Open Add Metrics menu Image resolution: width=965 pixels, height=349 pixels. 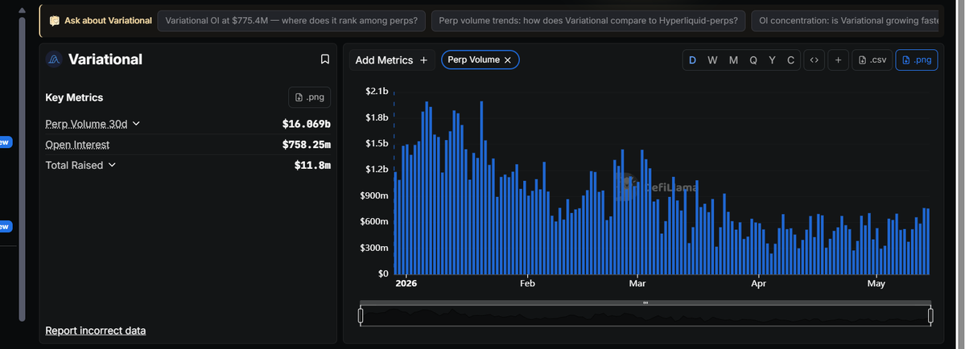[392, 60]
